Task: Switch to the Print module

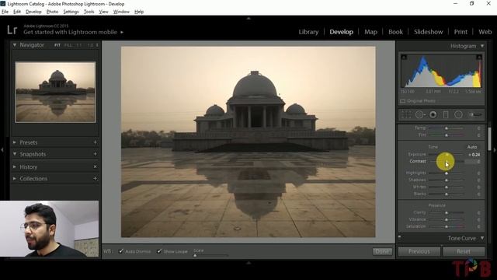Action: pos(461,32)
